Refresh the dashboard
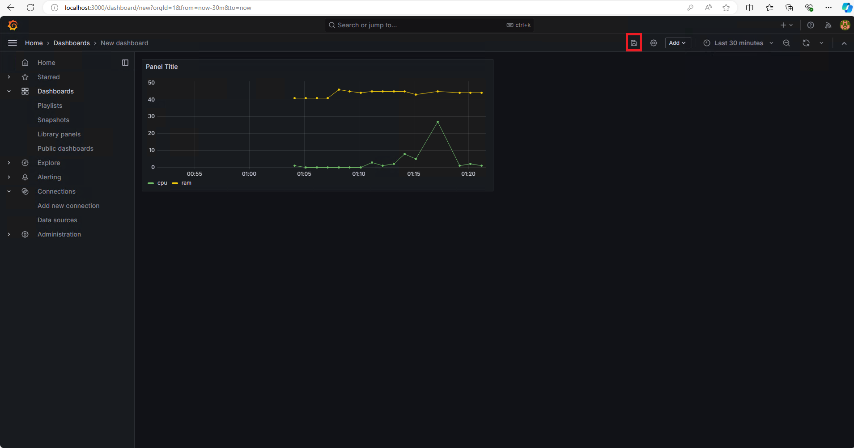 click(806, 43)
